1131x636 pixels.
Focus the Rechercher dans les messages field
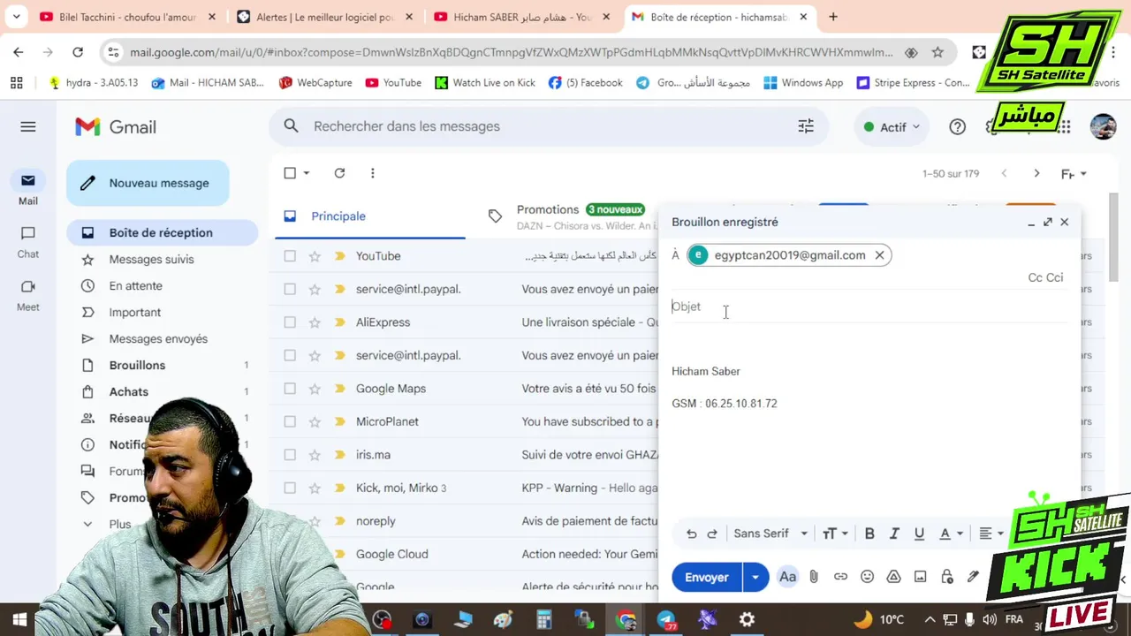548,126
